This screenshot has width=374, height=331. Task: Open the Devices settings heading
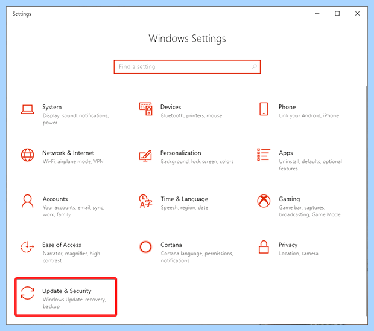coord(171,107)
